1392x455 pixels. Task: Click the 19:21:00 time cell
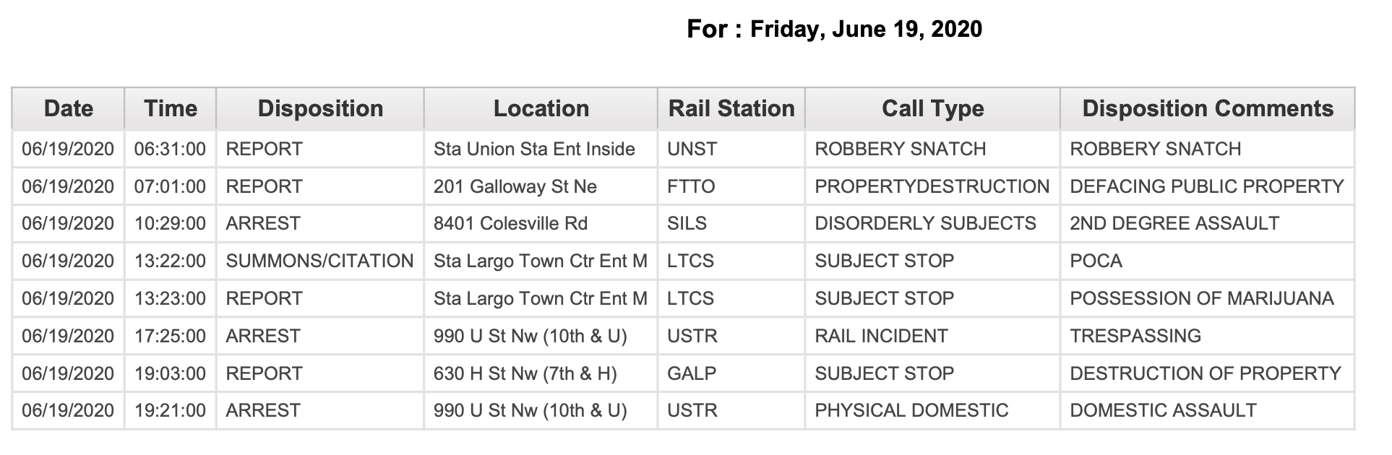171,410
